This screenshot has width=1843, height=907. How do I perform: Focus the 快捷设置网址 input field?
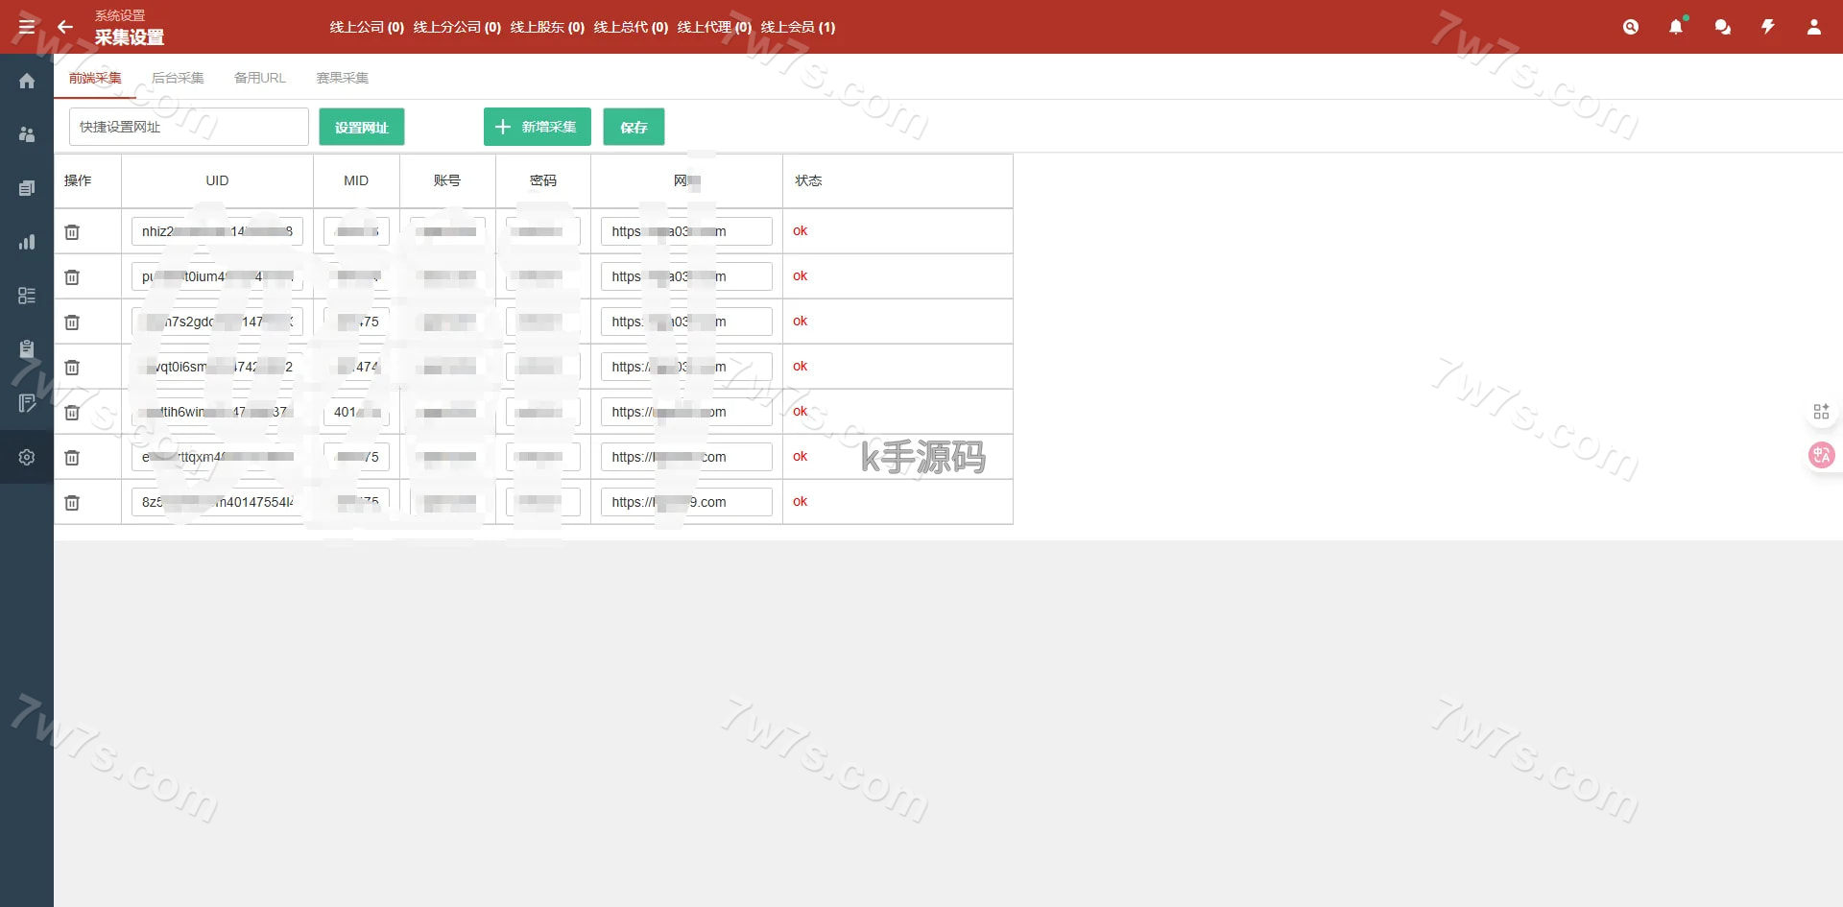point(189,127)
